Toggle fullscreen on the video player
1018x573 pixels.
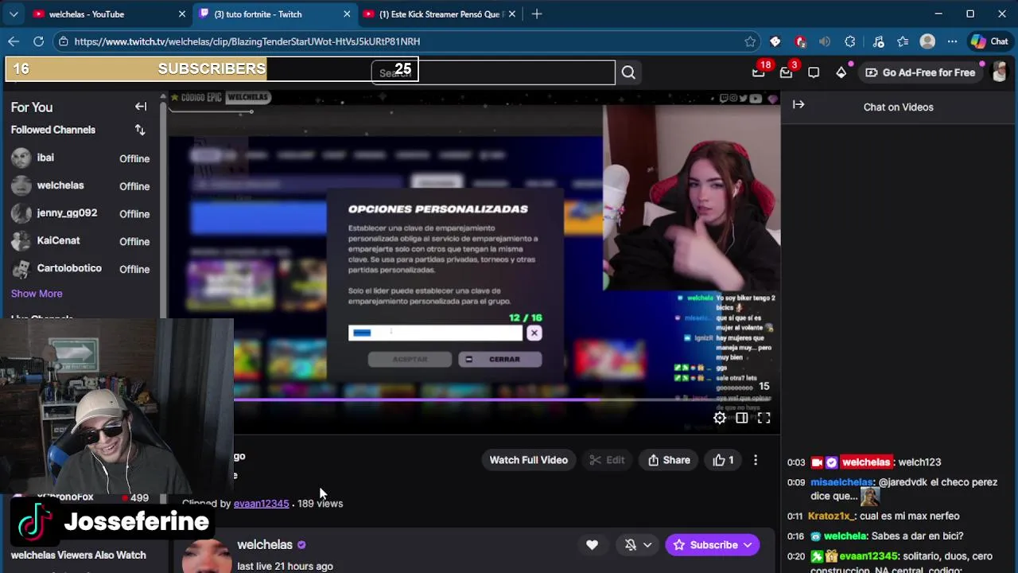763,418
